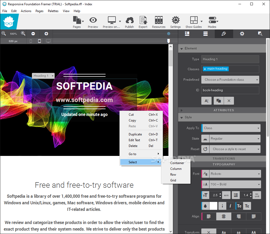The image size is (270, 234).
Task: Set text align justify
Action: point(254,216)
